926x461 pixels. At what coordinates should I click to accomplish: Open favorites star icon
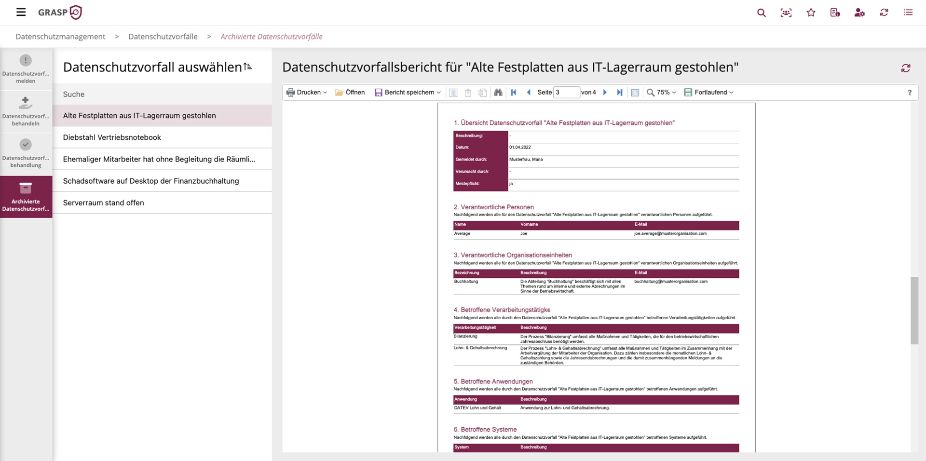tap(811, 13)
